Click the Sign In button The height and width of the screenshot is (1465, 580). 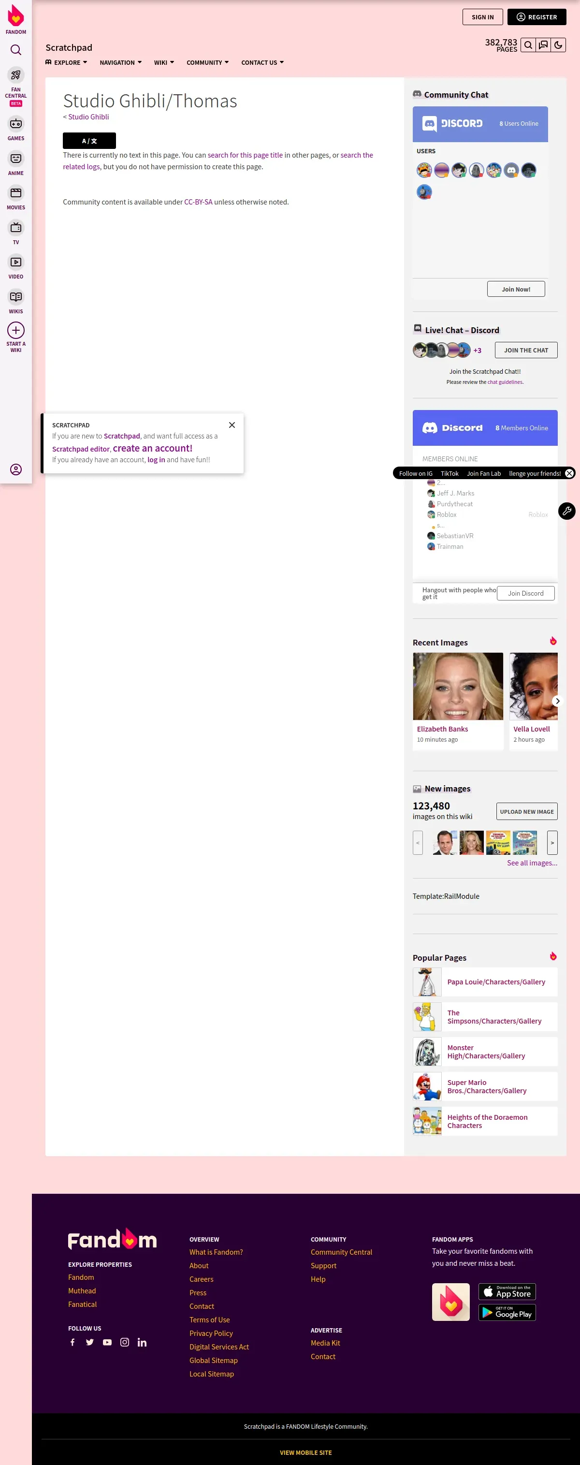coord(483,17)
